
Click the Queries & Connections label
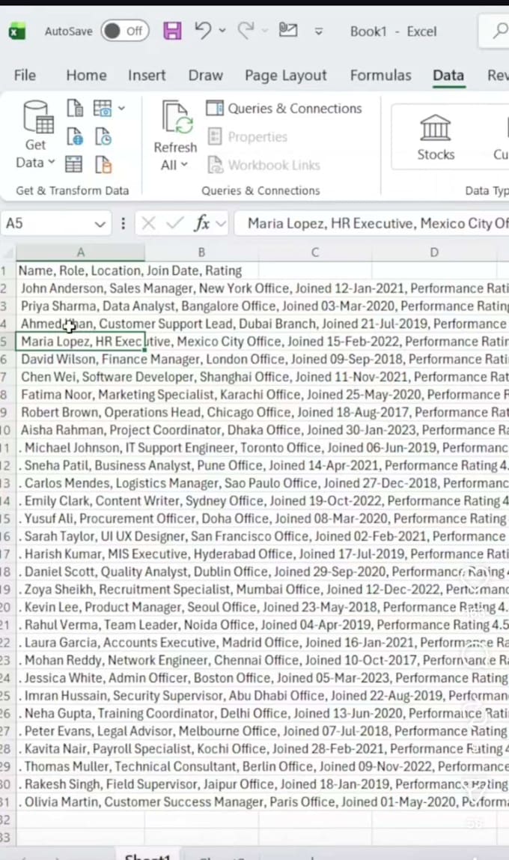click(295, 108)
